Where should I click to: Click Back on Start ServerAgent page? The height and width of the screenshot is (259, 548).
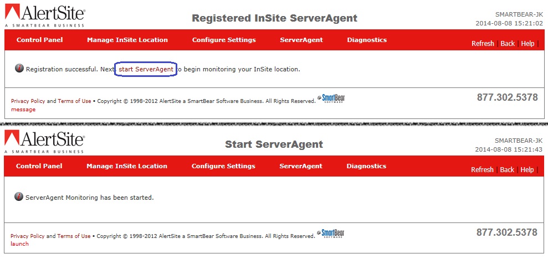click(x=507, y=170)
